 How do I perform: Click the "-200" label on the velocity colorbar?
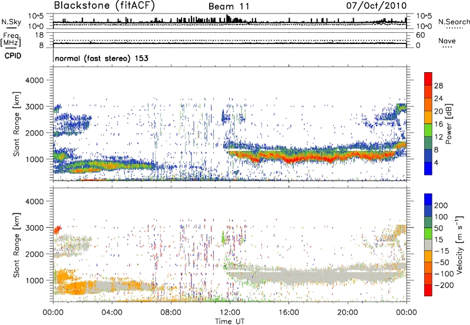(x=444, y=285)
